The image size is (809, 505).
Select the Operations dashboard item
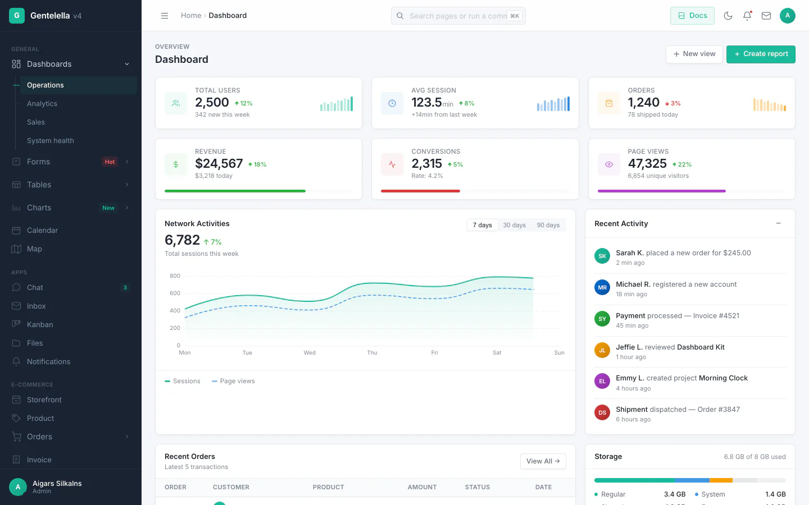[78, 85]
